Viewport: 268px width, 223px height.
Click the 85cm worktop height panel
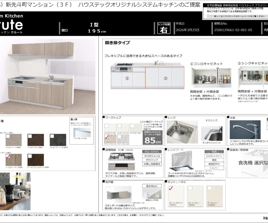(152, 138)
